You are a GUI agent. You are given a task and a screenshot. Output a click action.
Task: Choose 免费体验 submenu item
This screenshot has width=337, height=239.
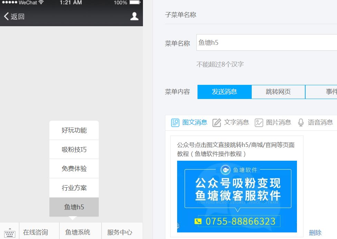pyautogui.click(x=74, y=169)
